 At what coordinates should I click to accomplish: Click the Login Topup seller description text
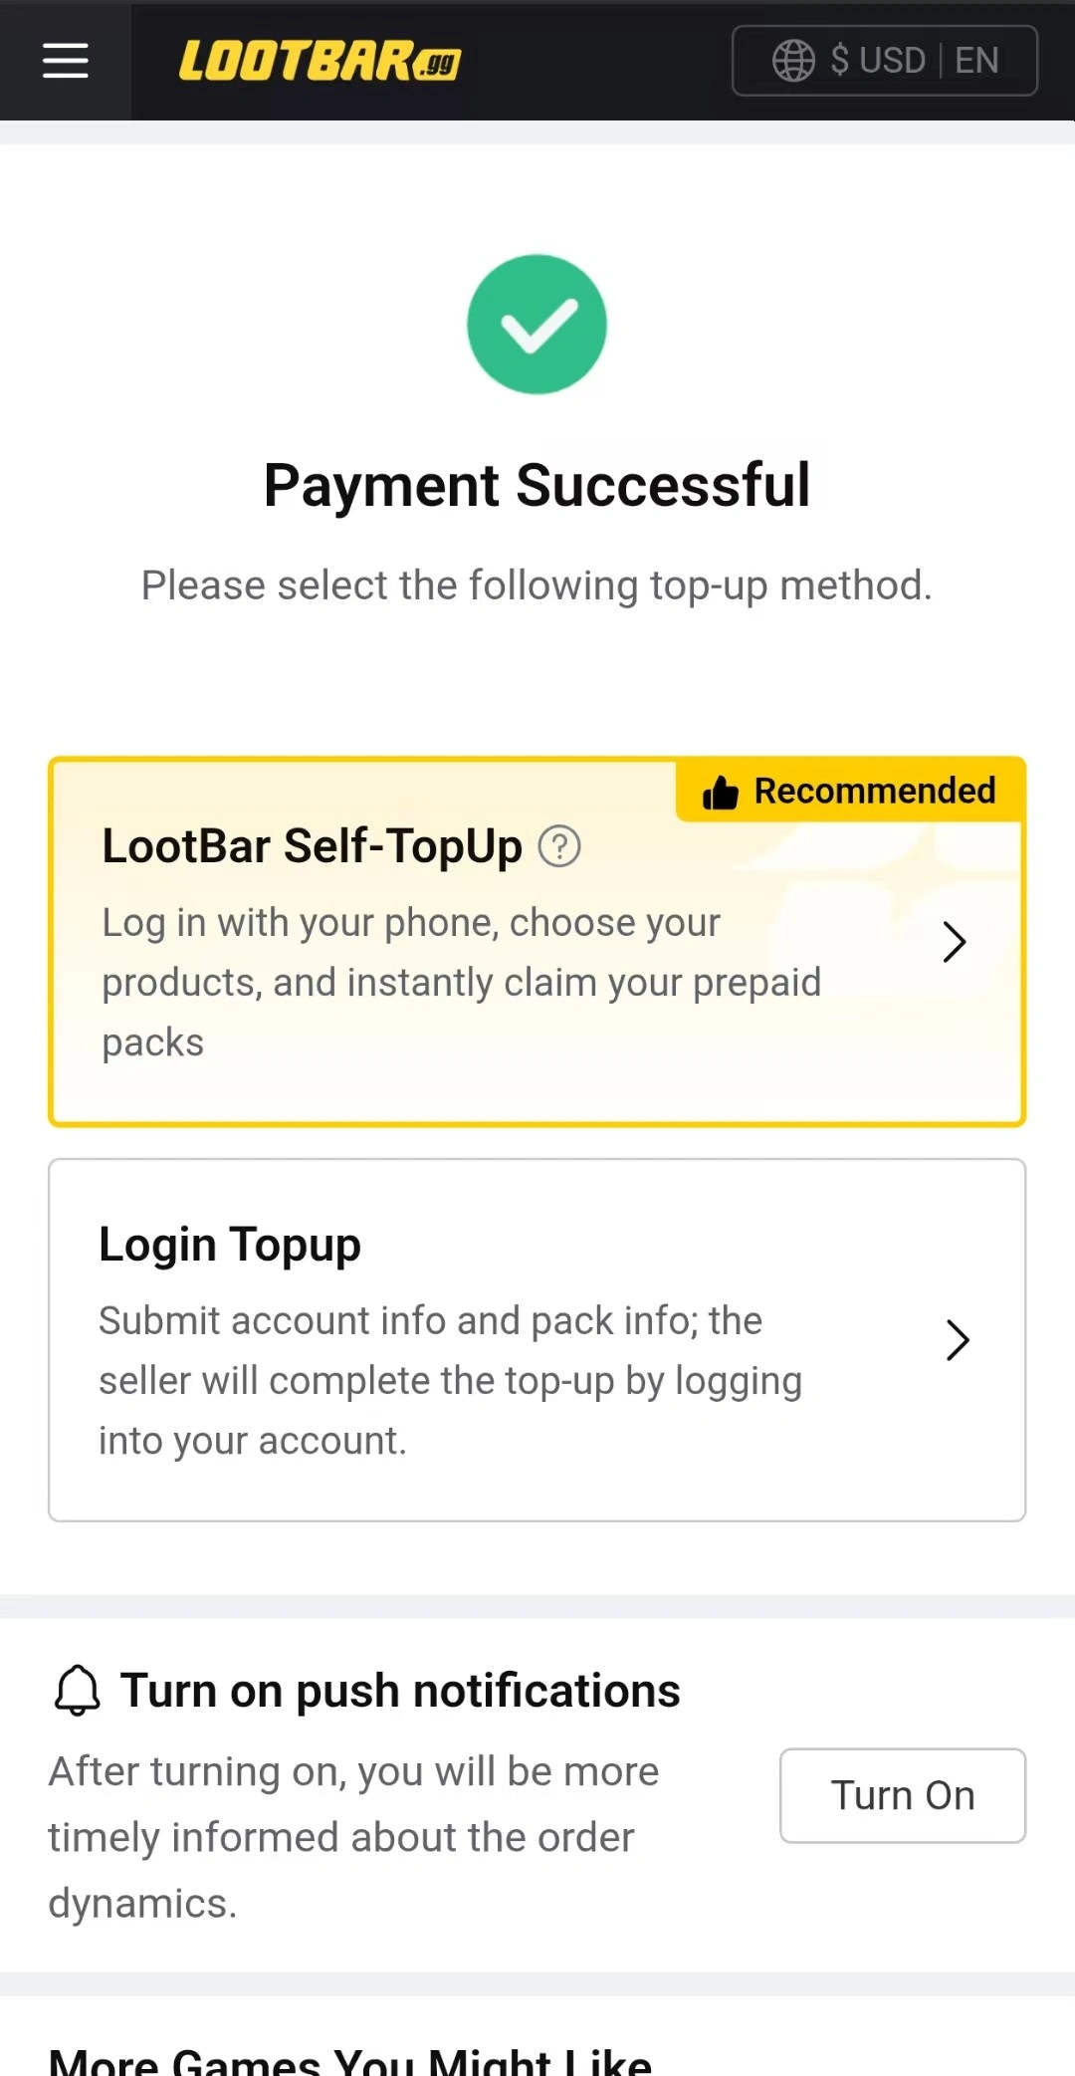[450, 1381]
